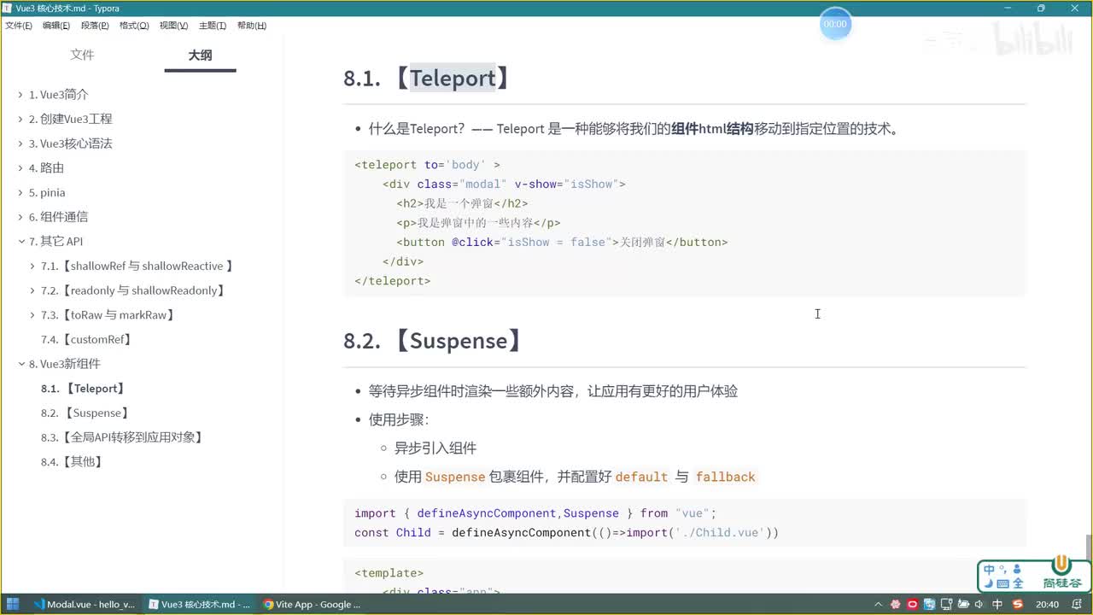Expand outline item 5. pinia
Viewport: 1093px width, 615px height.
[x=20, y=192]
